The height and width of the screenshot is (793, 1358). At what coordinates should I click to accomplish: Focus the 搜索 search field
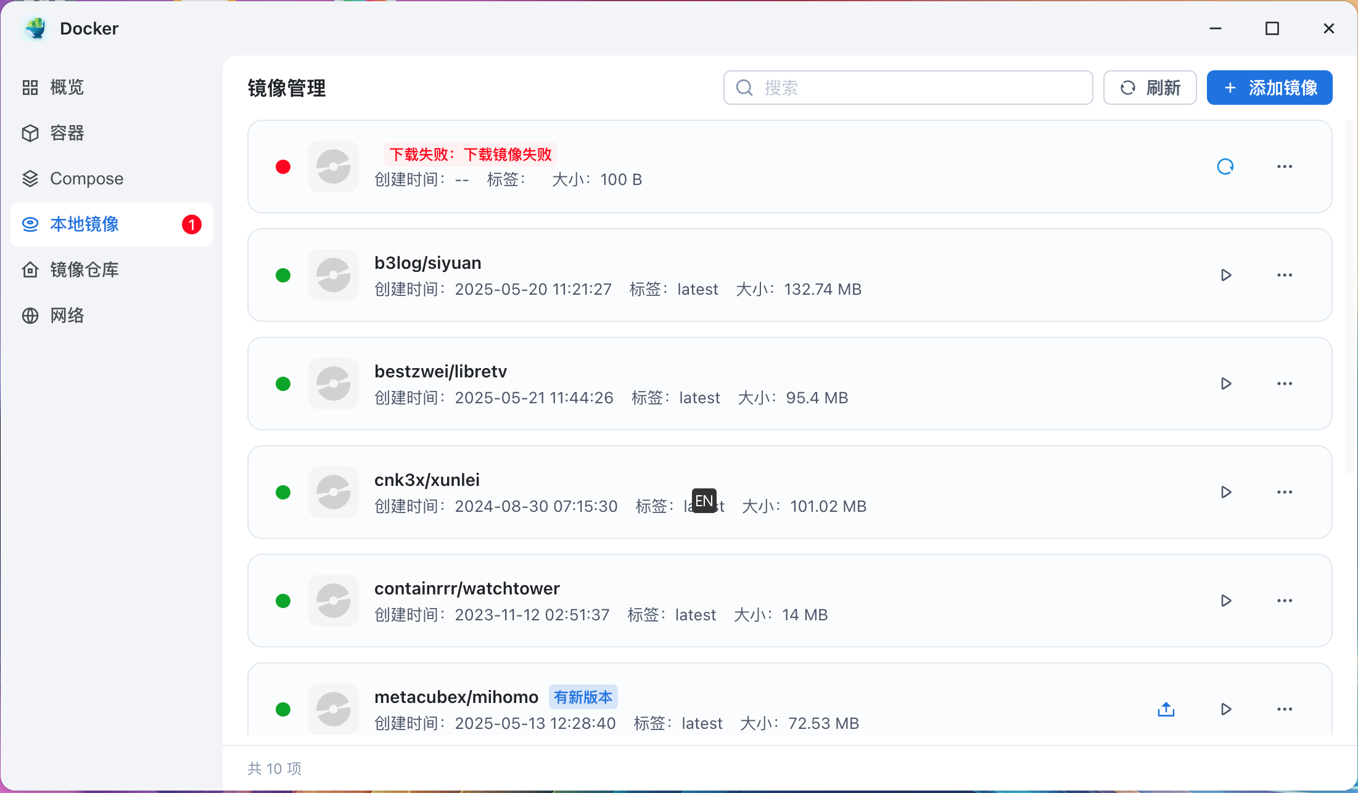tap(908, 88)
